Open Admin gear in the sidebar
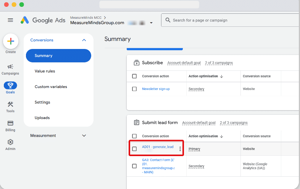300x189 pixels. click(10, 145)
